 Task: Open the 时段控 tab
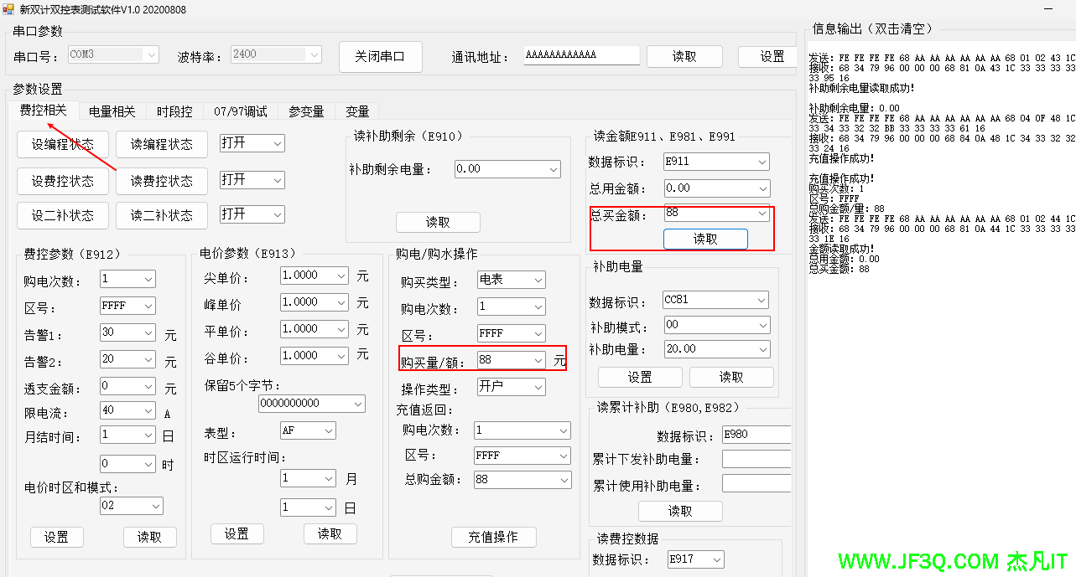pos(174,111)
